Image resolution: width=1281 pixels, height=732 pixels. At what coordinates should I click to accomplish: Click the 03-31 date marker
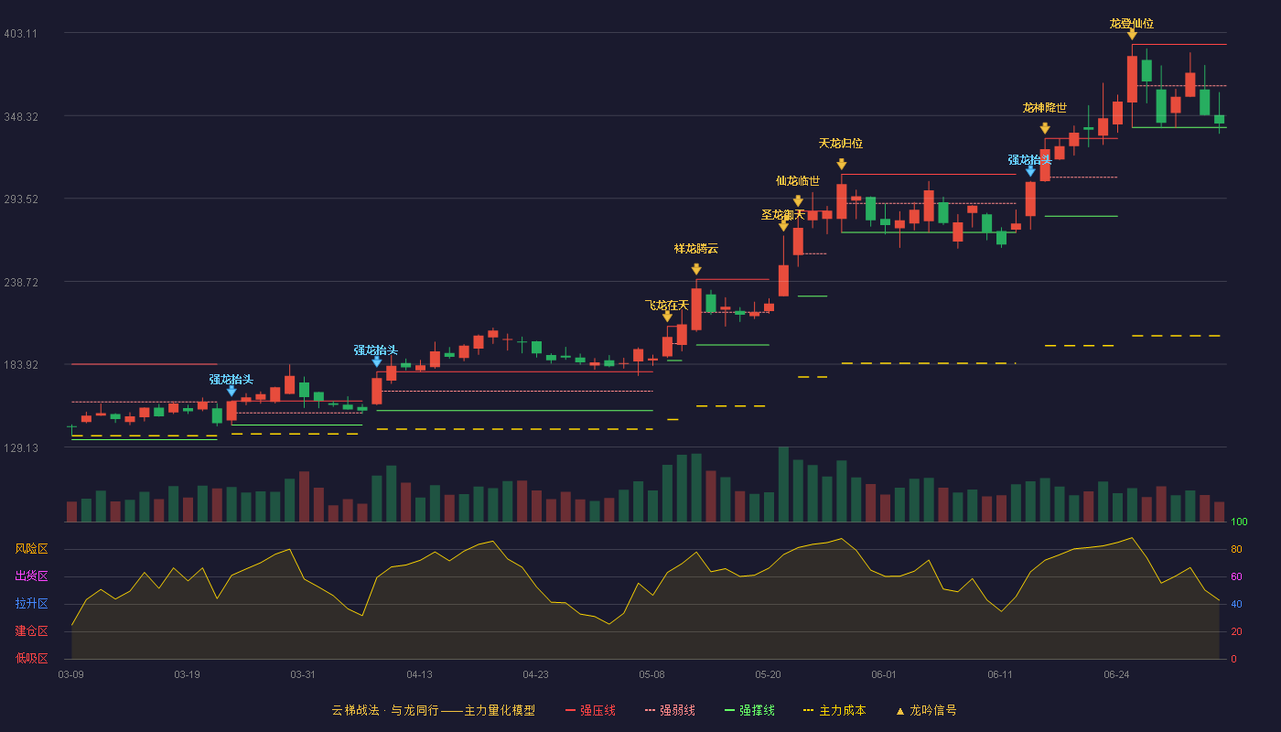click(303, 674)
